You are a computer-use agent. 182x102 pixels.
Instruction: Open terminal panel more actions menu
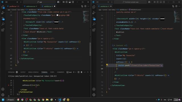[x=85, y=72]
